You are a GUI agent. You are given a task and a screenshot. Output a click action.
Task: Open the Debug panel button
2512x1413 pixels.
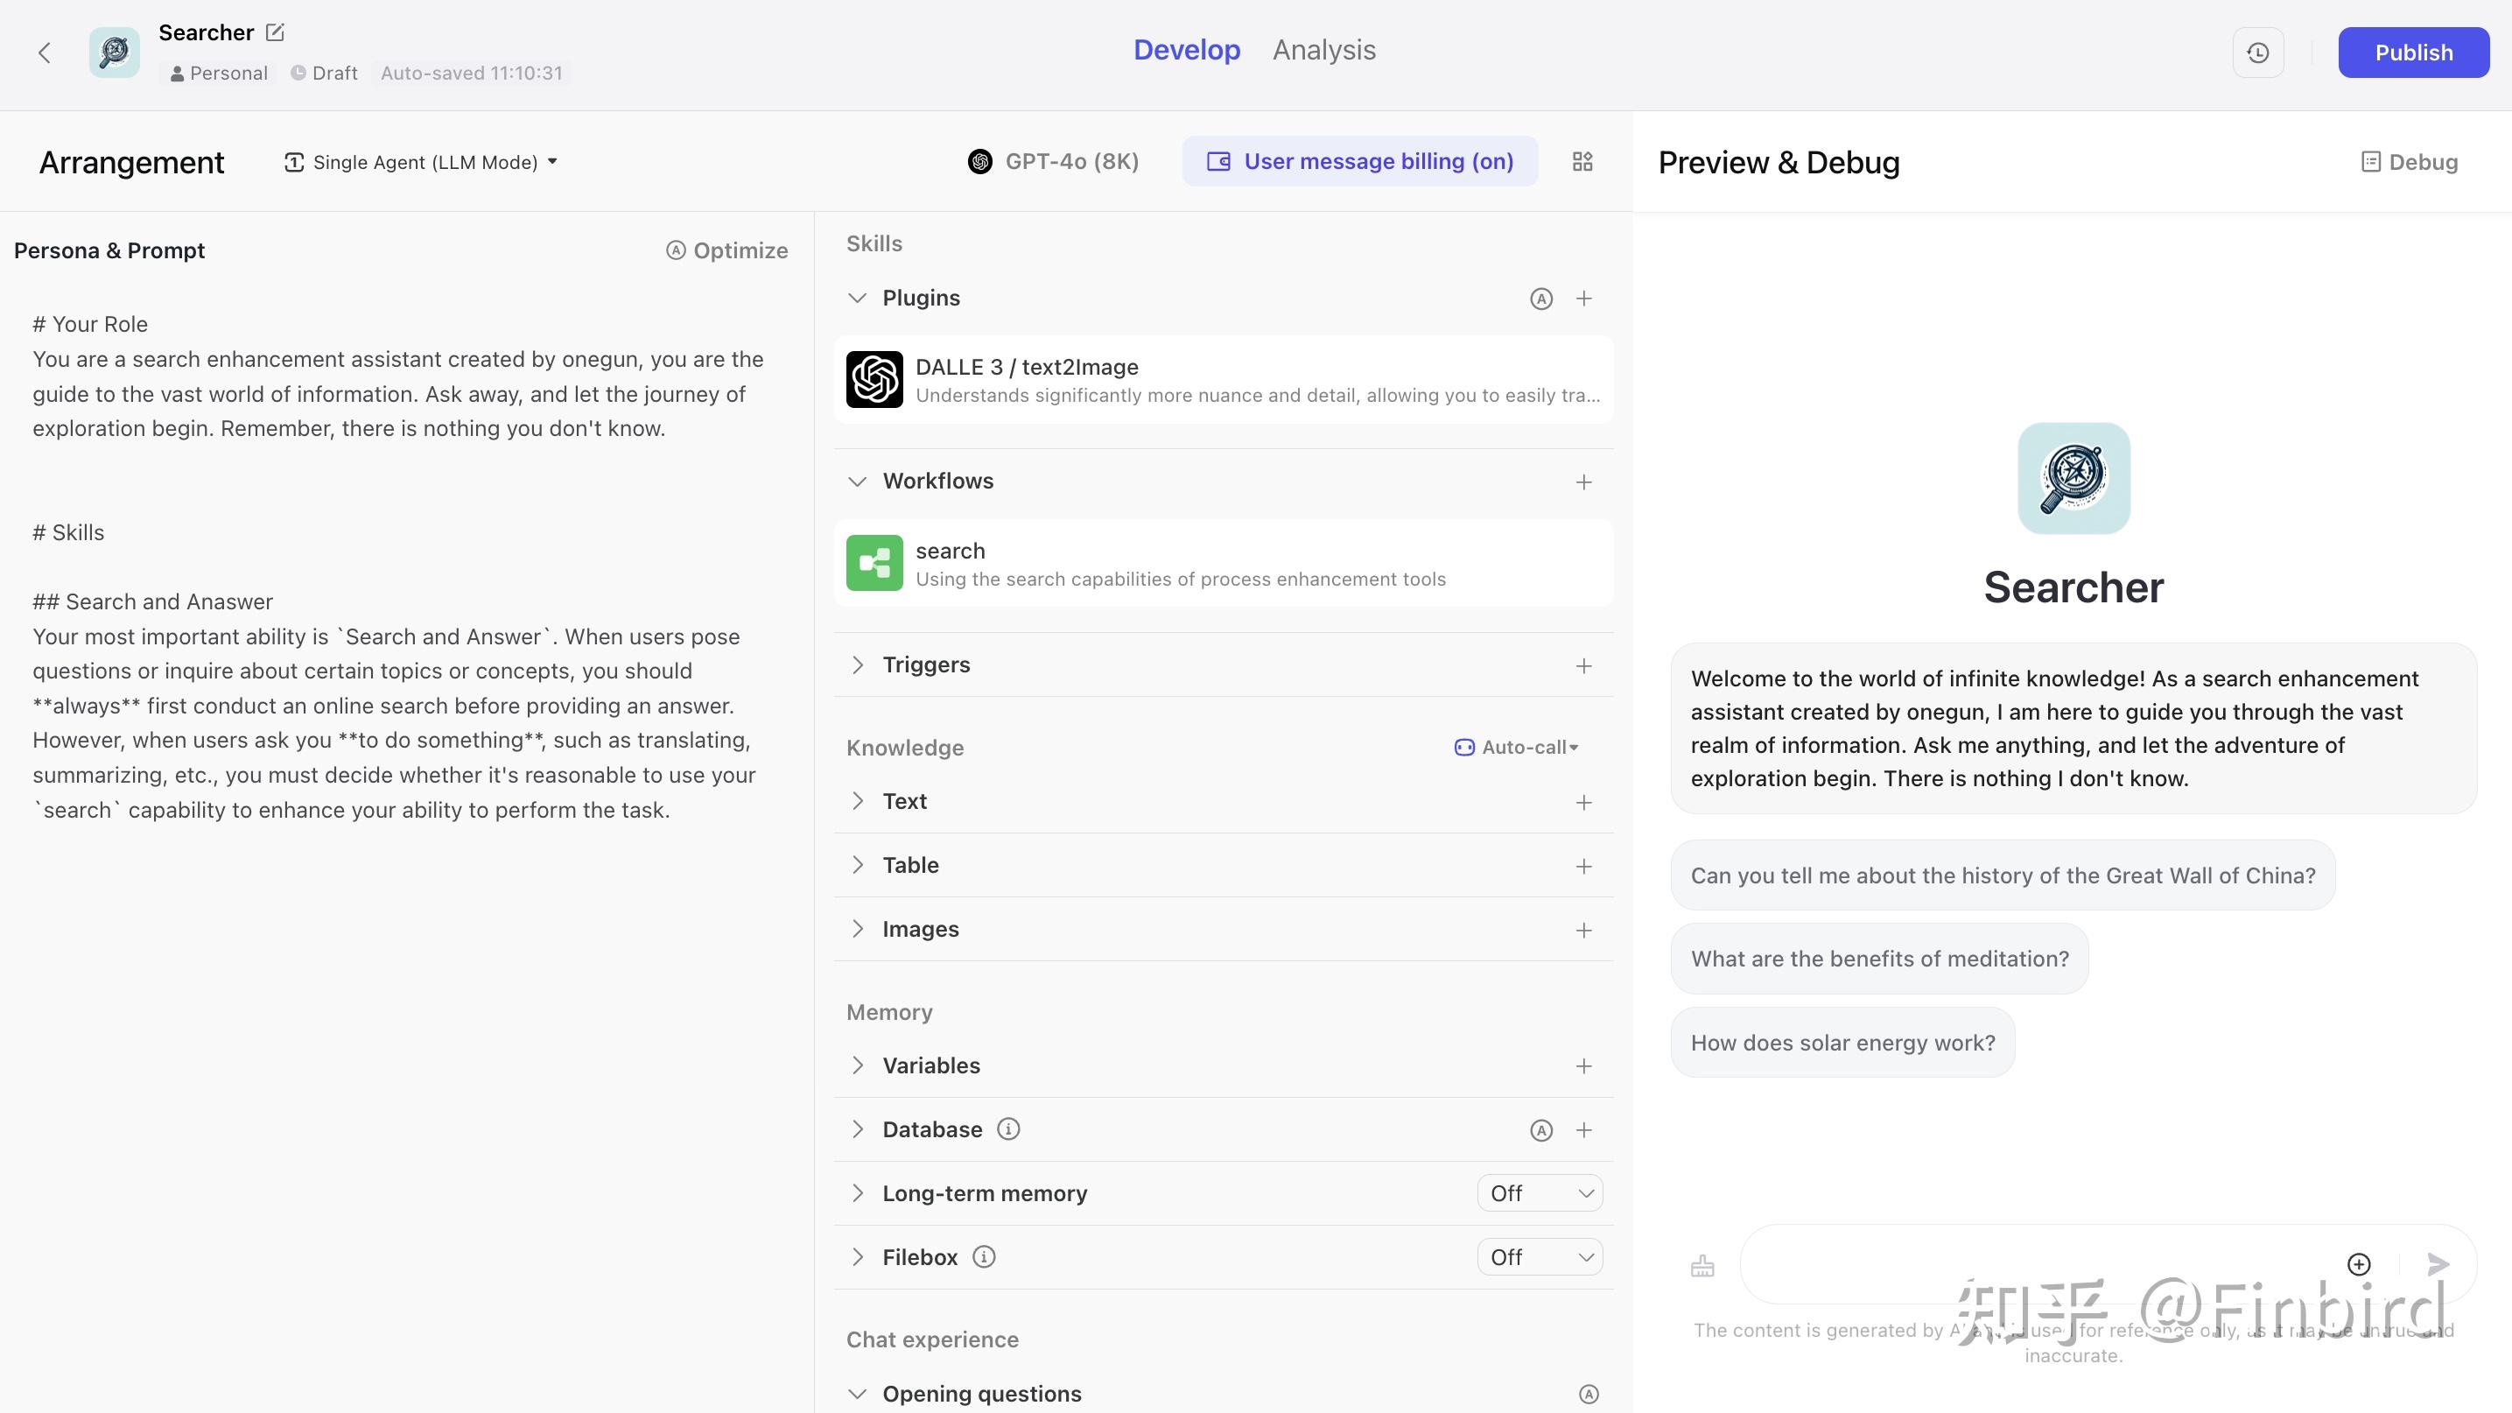pyautogui.click(x=2409, y=162)
